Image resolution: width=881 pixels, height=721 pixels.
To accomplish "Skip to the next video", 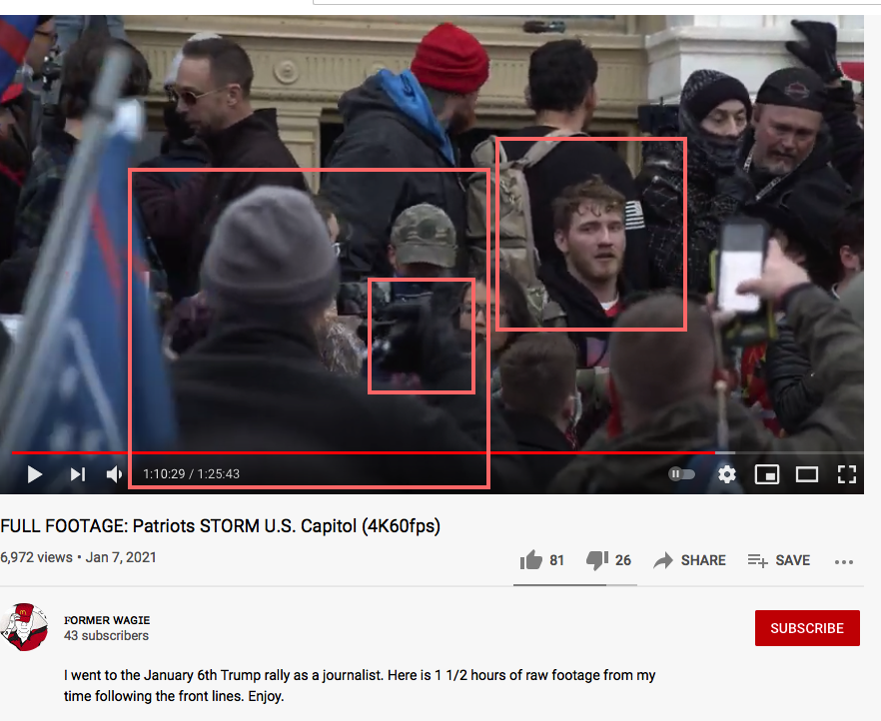I will [x=78, y=474].
